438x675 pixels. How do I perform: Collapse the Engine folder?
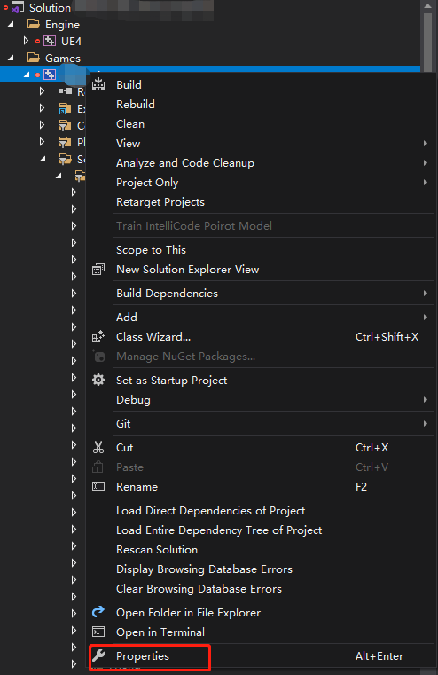[x=11, y=24]
